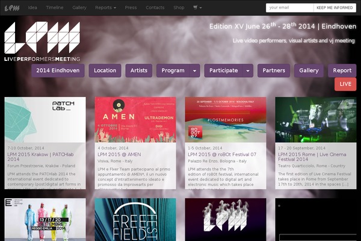This screenshot has height=241, width=361.
Task: Click the red LIVE button
Action: click(345, 84)
